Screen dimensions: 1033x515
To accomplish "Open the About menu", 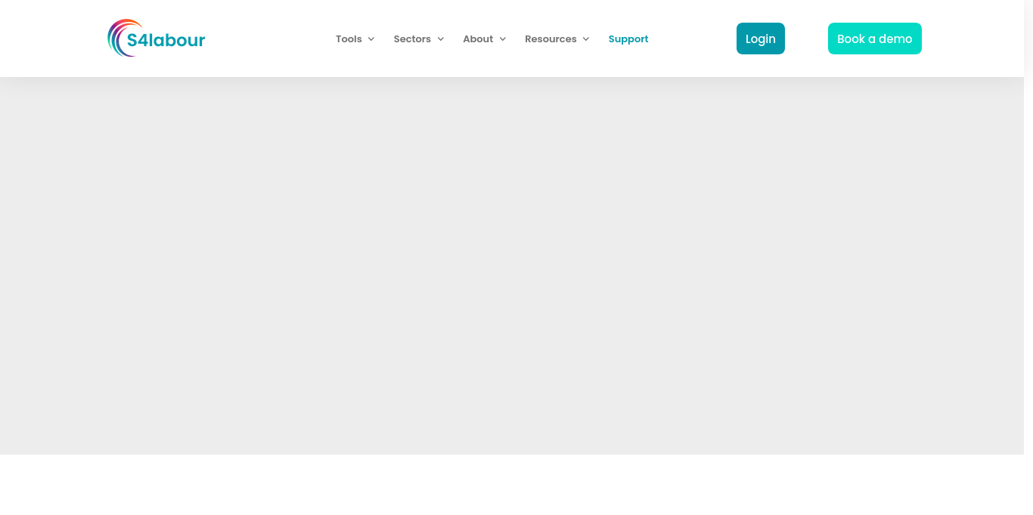I will (x=478, y=39).
